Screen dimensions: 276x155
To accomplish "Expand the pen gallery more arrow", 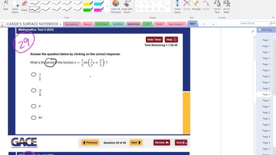I will coord(107,6).
